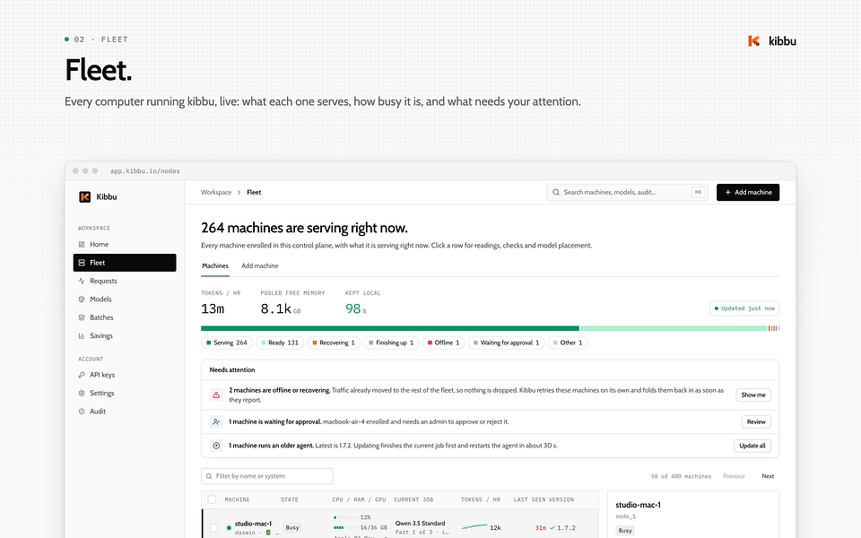Click the Kibbu logo in the sidebar
This screenshot has width=861, height=538.
84,196
